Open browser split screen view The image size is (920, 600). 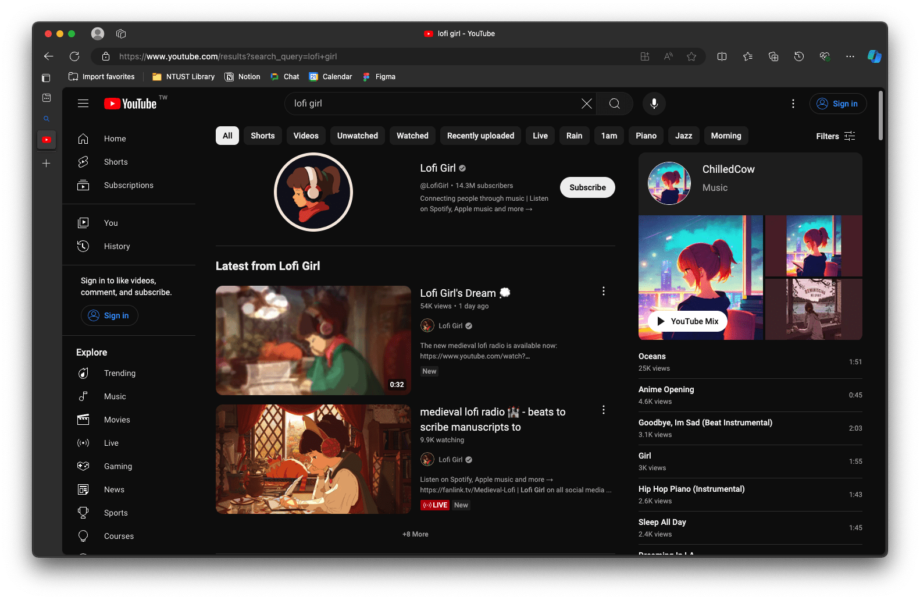[722, 56]
